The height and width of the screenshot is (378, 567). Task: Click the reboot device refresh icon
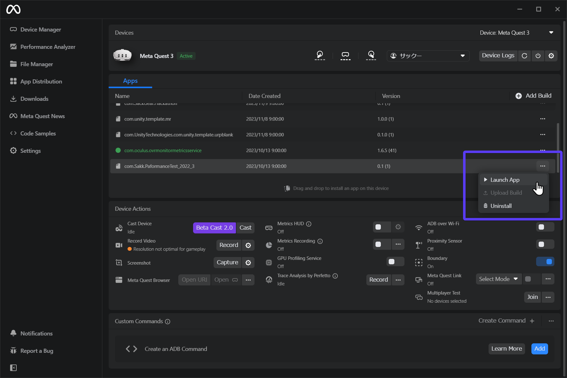(x=524, y=56)
